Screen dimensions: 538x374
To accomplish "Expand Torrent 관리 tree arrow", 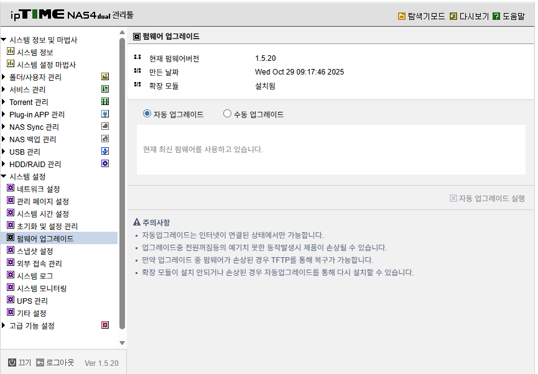I will (x=4, y=102).
